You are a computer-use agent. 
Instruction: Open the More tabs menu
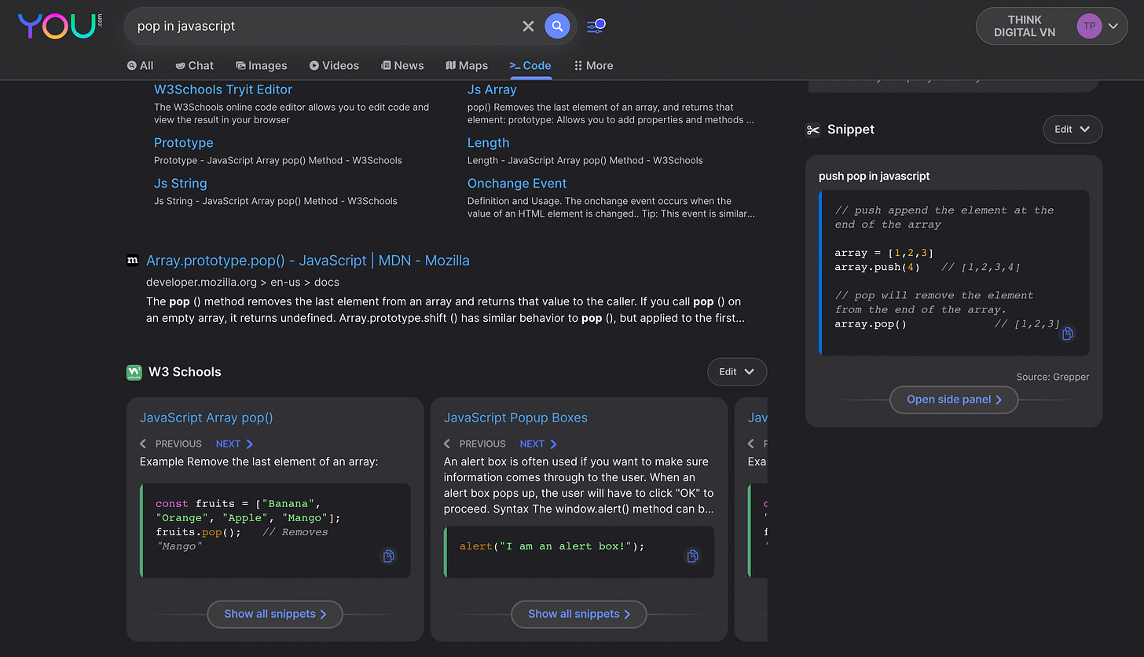[594, 66]
